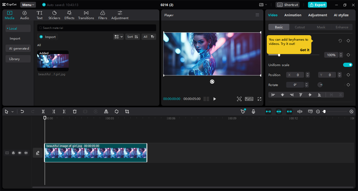Open the Adjustment panel in top toolbar
This screenshot has height=191, width=358.
[120, 15]
